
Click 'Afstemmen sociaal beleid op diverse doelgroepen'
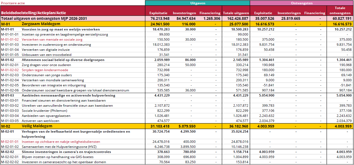(63, 60)
